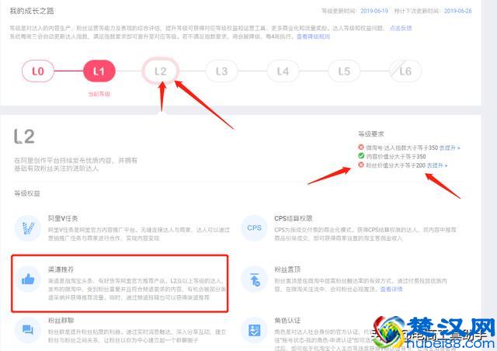Click the large L2 section heading
This screenshot has width=497, height=351.
[x=24, y=137]
